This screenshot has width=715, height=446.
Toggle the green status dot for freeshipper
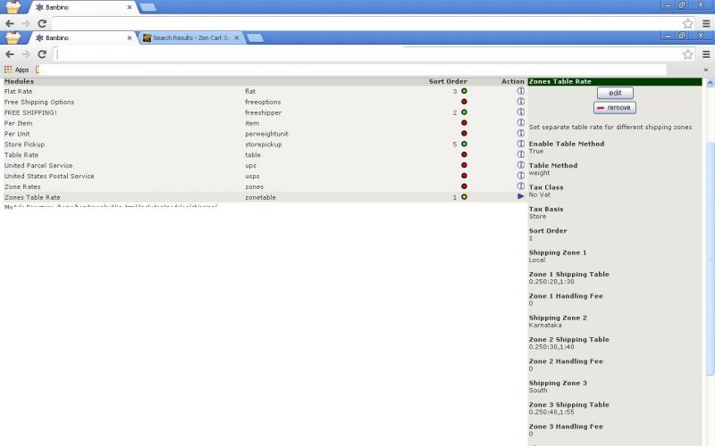464,112
